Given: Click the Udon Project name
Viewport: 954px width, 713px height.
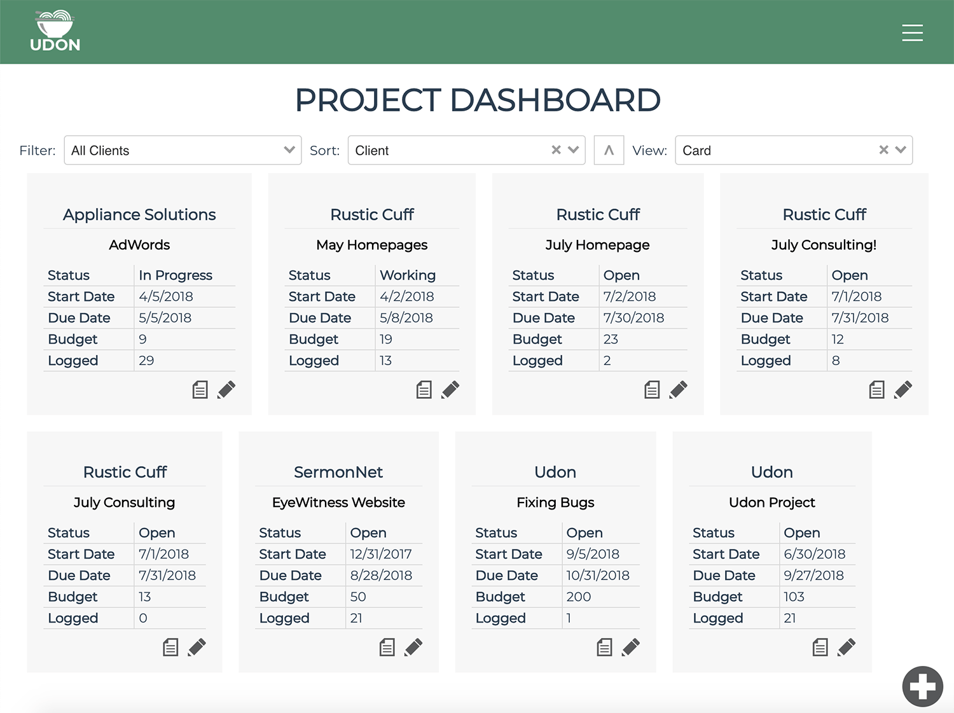Looking at the screenshot, I should click(x=772, y=502).
